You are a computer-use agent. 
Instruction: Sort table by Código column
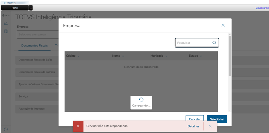pos(78,56)
